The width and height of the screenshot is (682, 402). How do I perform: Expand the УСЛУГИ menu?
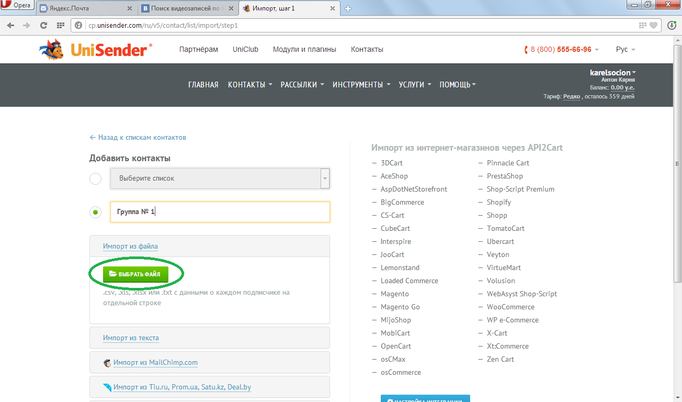point(415,85)
